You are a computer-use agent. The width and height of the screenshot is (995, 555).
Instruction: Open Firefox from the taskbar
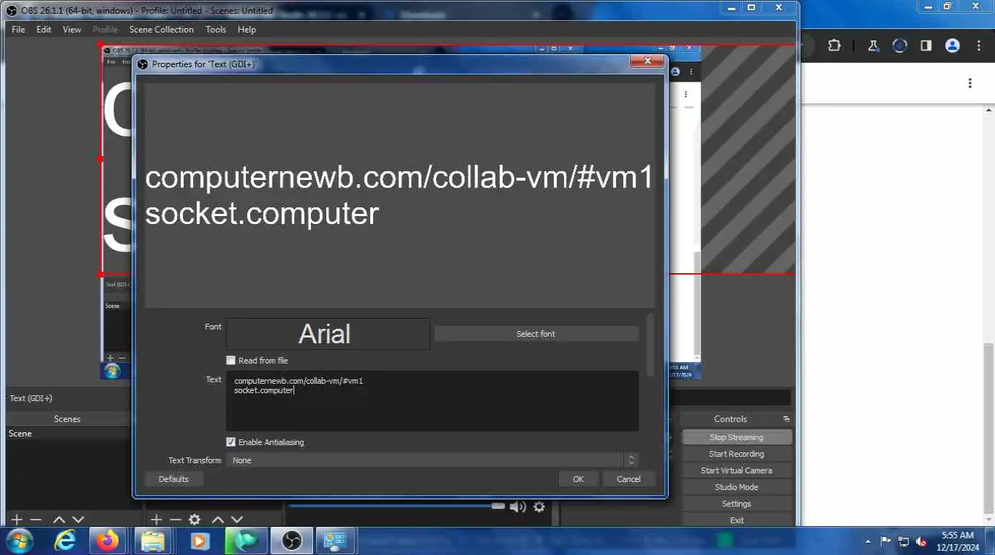[x=108, y=541]
